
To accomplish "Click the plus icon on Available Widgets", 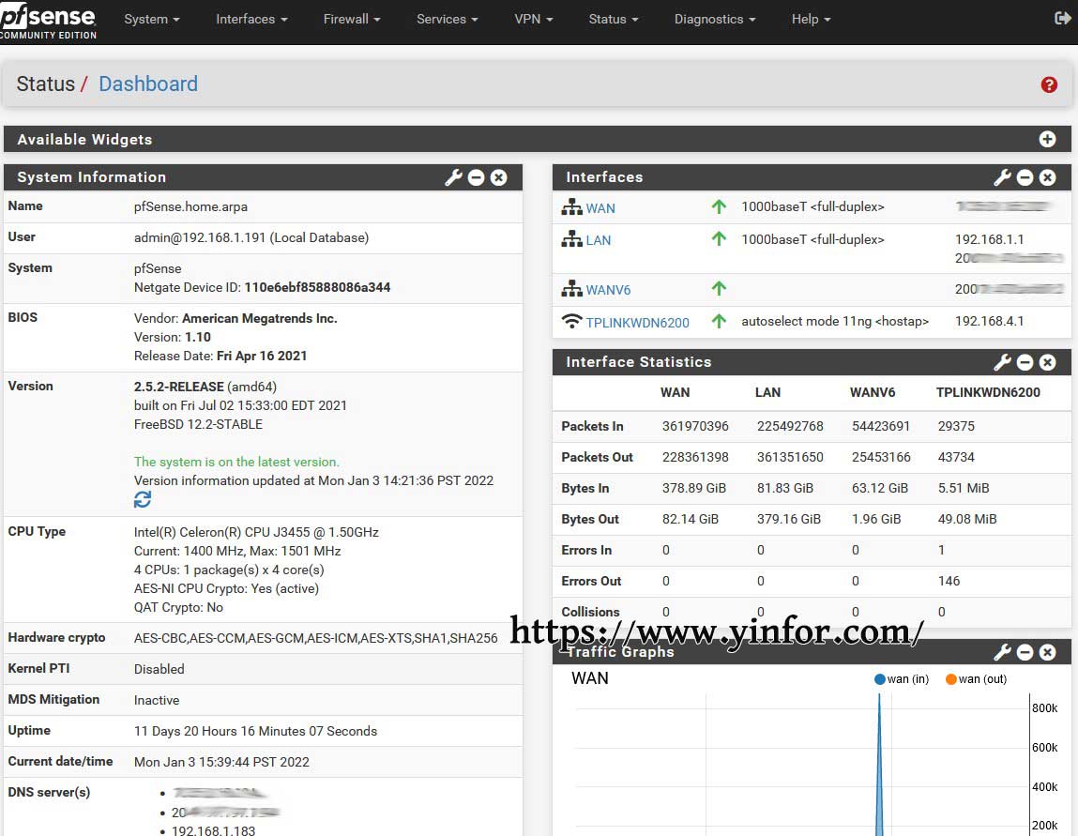I will tap(1047, 139).
